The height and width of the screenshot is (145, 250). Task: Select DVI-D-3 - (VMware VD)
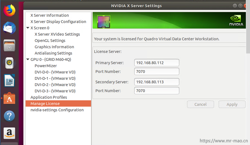pyautogui.click(x=55, y=91)
